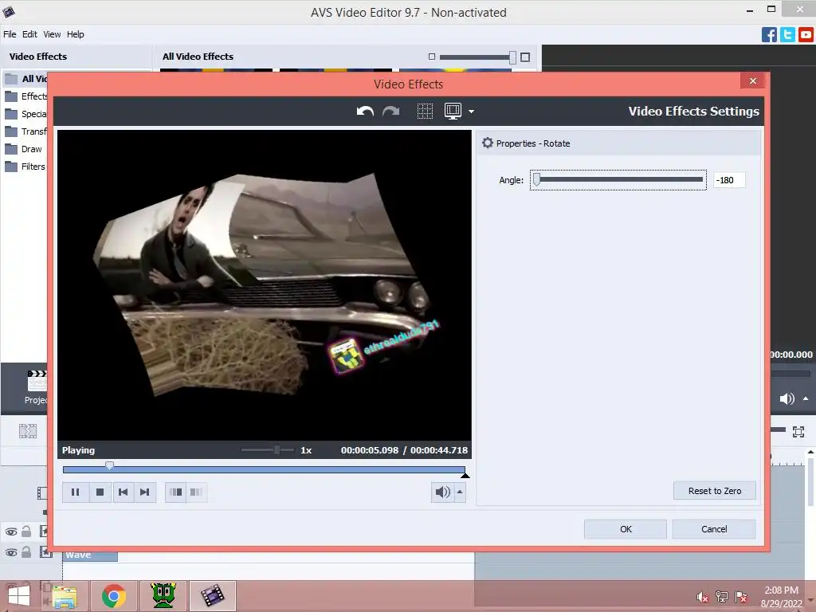Click the clock showing 2:08 PM
Viewport: 816px width, 612px height.
coord(781,590)
